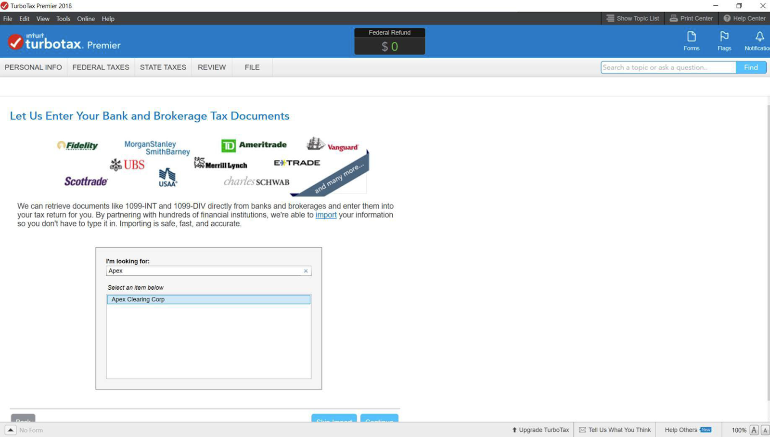Image resolution: width=770 pixels, height=437 pixels.
Task: Open the Help Center
Action: pos(744,18)
